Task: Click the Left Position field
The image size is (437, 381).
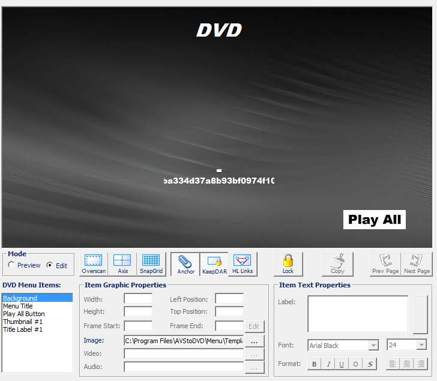Action: click(229, 299)
